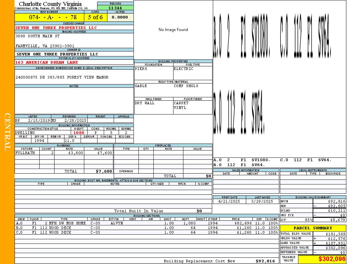Click section C.0 row 112 WOOD DECK
Image resolution: width=347 pixels, height=264 pixels.
pyautogui.click(x=147, y=232)
